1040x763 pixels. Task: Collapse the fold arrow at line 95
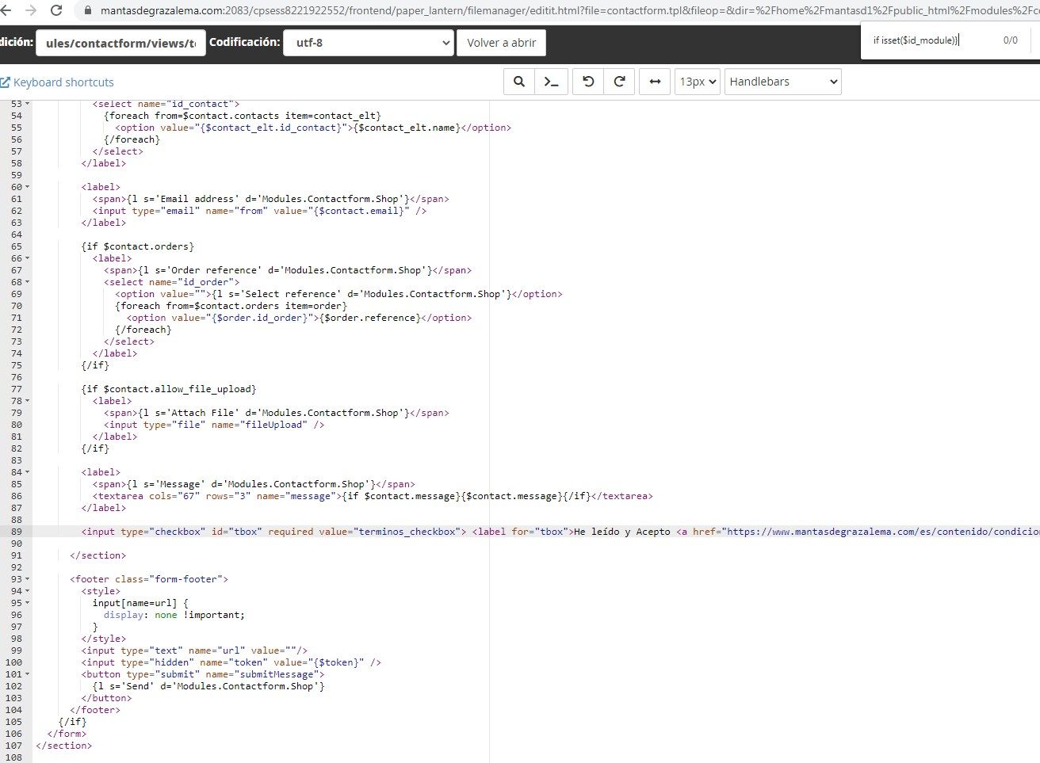point(27,603)
